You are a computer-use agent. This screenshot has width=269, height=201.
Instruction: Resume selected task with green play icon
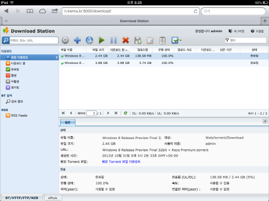coord(102,40)
